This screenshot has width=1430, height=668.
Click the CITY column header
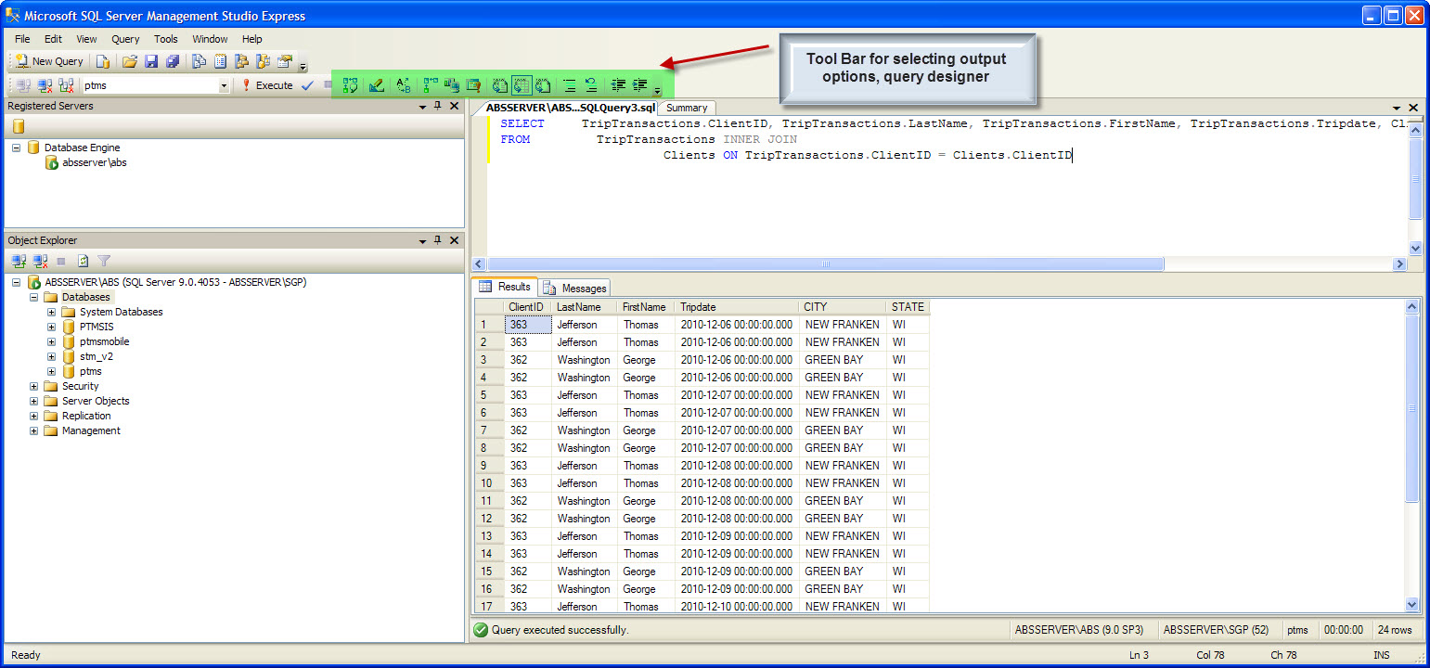tap(842, 307)
